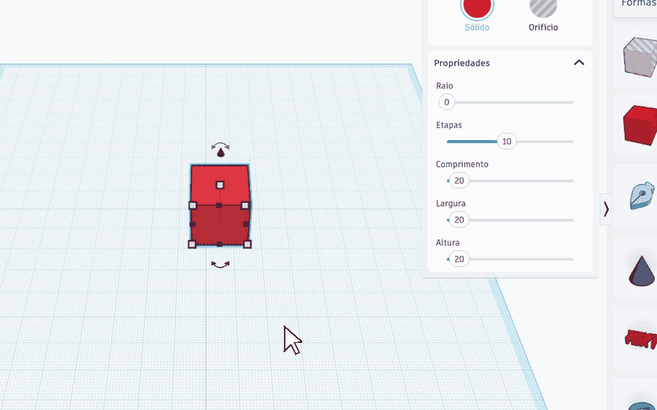Click the black bottom-edge midpoint handle
The height and width of the screenshot is (410, 657).
pyautogui.click(x=220, y=244)
